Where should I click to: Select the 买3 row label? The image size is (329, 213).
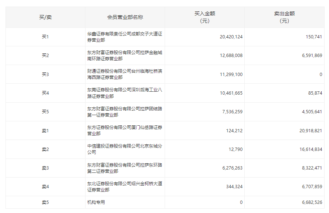tap(45, 74)
